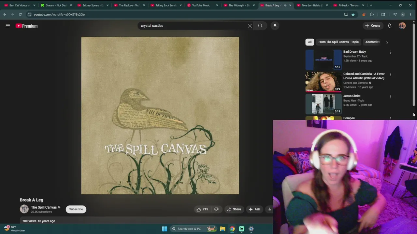Viewport: 417px width, 234px height.
Task: Select From The Spill Canvas - Topic chip
Action: tap(338, 42)
